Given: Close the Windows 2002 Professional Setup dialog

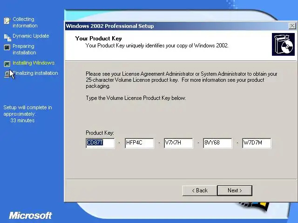Looking at the screenshot, I should (292, 26).
